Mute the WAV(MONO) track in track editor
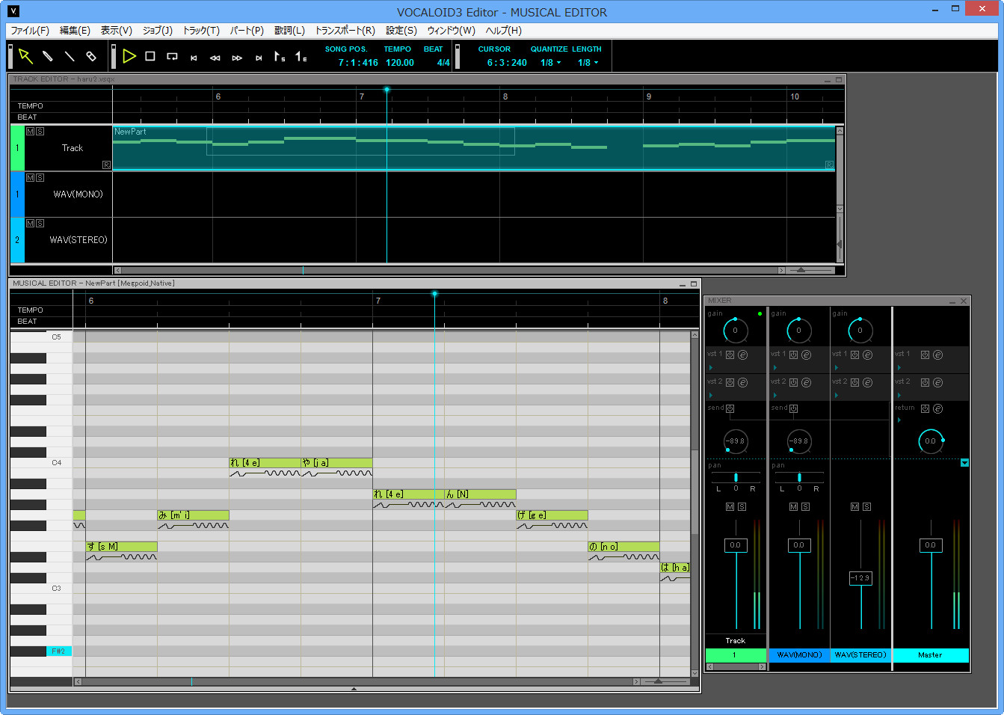The image size is (1004, 715). (30, 177)
